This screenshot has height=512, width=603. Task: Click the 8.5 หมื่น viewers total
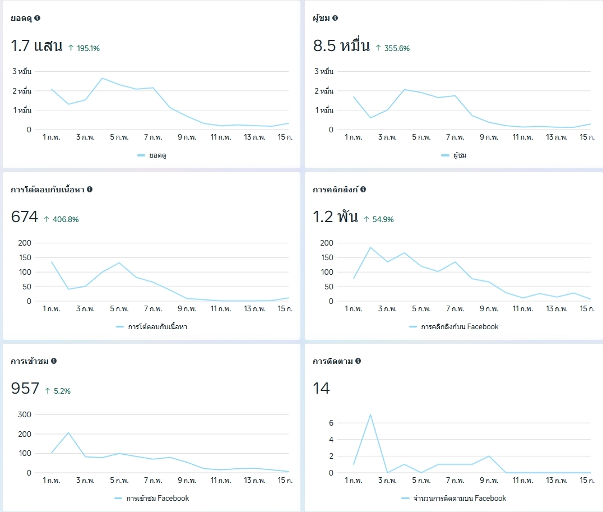(x=341, y=47)
